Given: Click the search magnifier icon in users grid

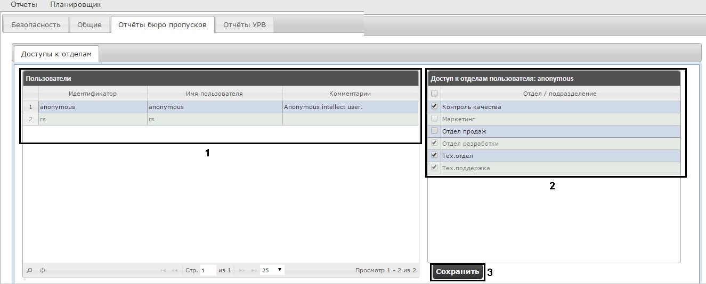Looking at the screenshot, I should 29,271.
